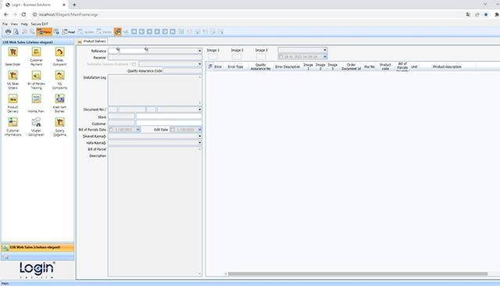Open the Sales Order module icon

pyautogui.click(x=12, y=52)
